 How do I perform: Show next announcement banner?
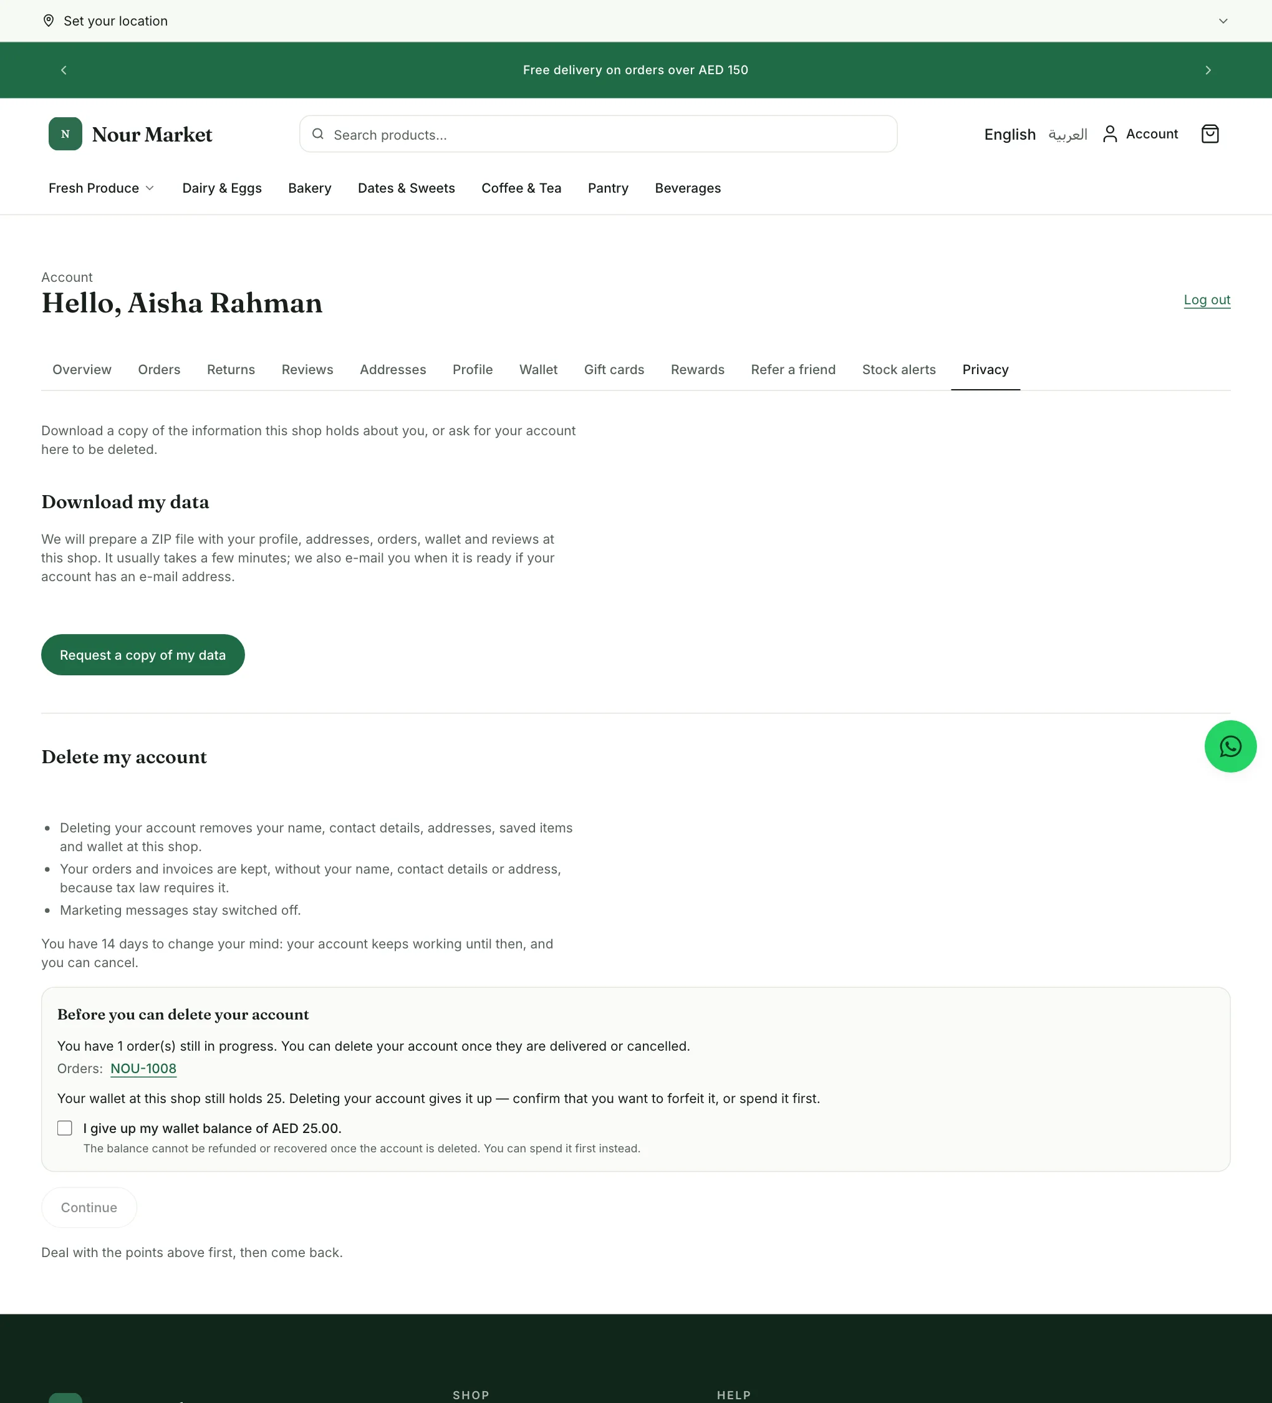coord(1208,70)
